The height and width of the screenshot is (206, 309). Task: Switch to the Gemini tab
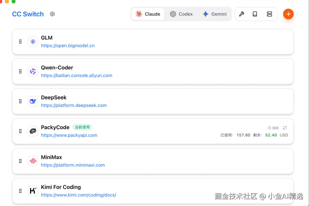(x=215, y=14)
